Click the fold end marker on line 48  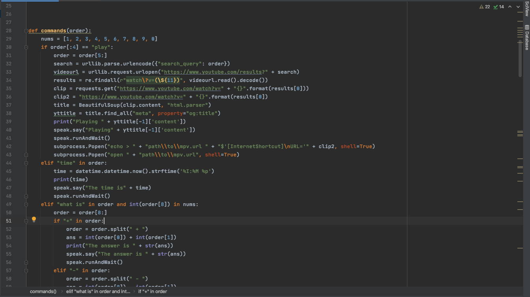(x=26, y=196)
